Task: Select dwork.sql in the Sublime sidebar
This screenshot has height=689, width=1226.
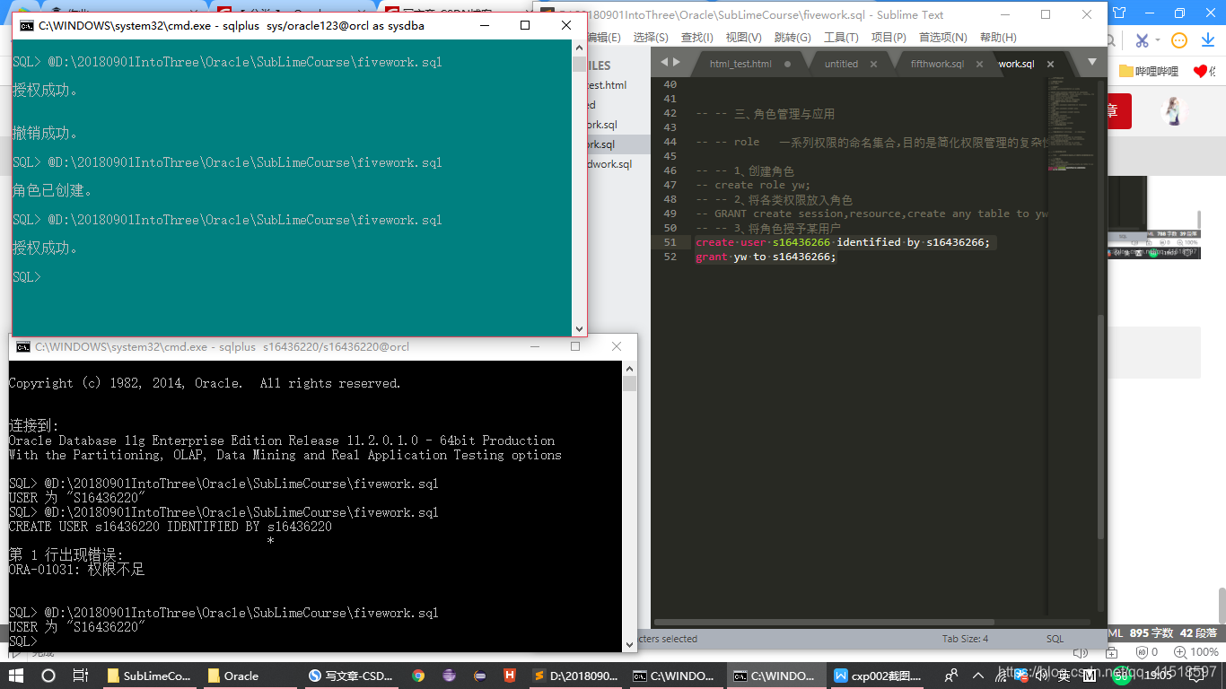Action: coord(609,164)
